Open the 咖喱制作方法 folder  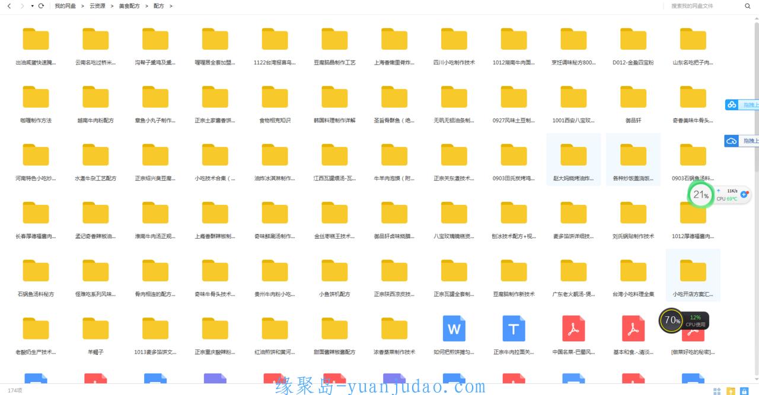tap(36, 104)
